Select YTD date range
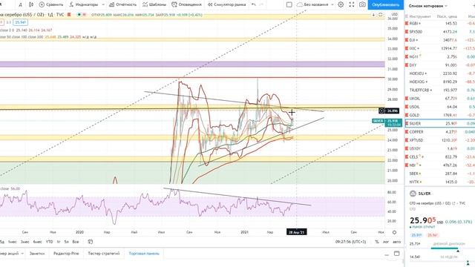475x267 pixels. click(49, 242)
